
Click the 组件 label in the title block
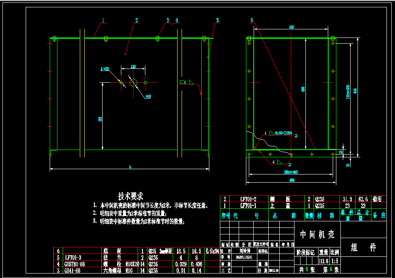364,247
